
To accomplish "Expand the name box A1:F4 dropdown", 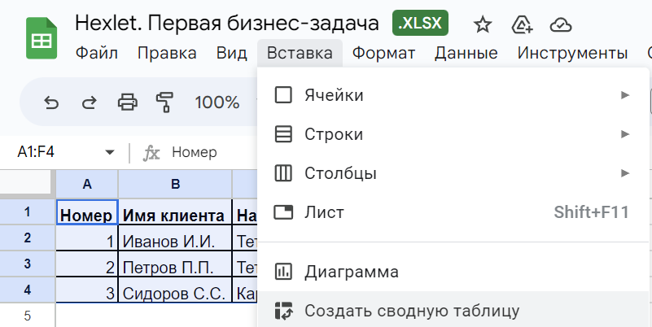I will [x=110, y=152].
